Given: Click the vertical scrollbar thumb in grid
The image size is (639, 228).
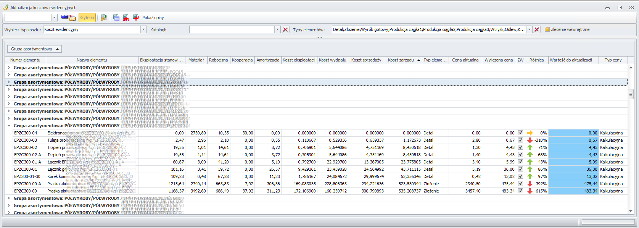Looking at the screenshot, I should (631, 94).
